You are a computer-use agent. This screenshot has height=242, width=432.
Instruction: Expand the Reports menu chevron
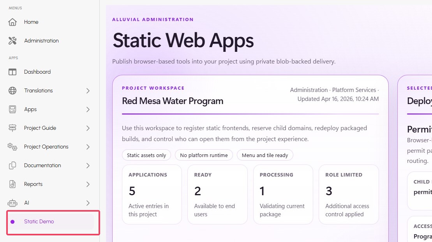click(88, 184)
